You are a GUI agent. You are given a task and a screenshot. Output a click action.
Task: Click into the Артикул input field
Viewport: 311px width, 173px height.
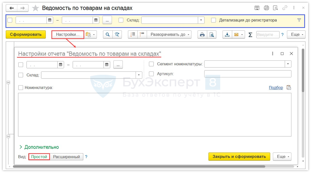pos(248,74)
